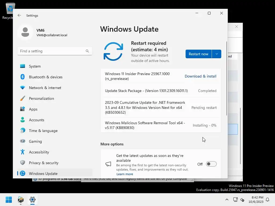Viewport: 275px width, 206px height.
Task: Click the VM6@collabnet.local email text
Action: (x=52, y=35)
